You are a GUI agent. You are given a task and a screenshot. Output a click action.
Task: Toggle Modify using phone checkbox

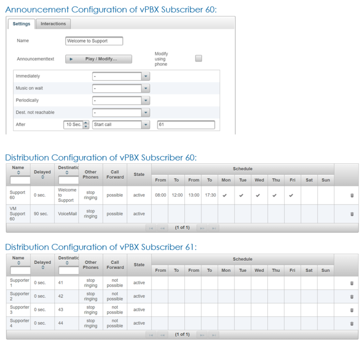click(199, 59)
